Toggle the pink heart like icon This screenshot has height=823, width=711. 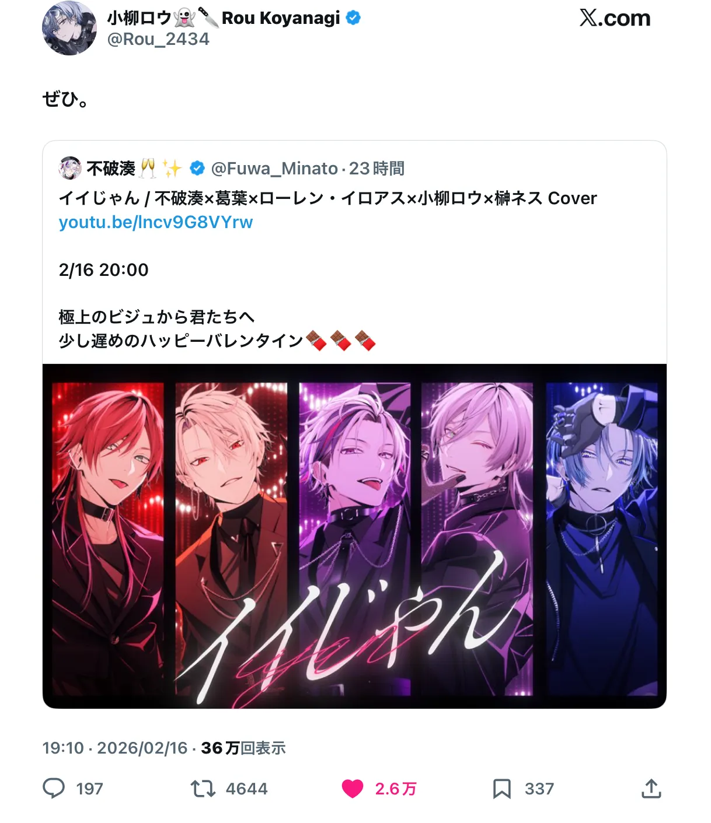[x=353, y=789]
